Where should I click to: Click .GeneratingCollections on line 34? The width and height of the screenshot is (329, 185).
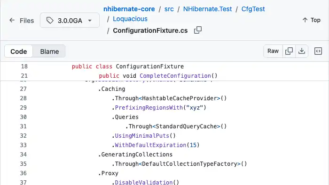pos(135,155)
